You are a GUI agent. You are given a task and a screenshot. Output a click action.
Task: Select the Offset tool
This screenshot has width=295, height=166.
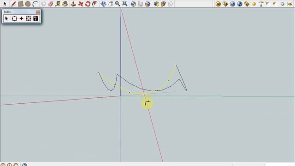click(x=95, y=4)
